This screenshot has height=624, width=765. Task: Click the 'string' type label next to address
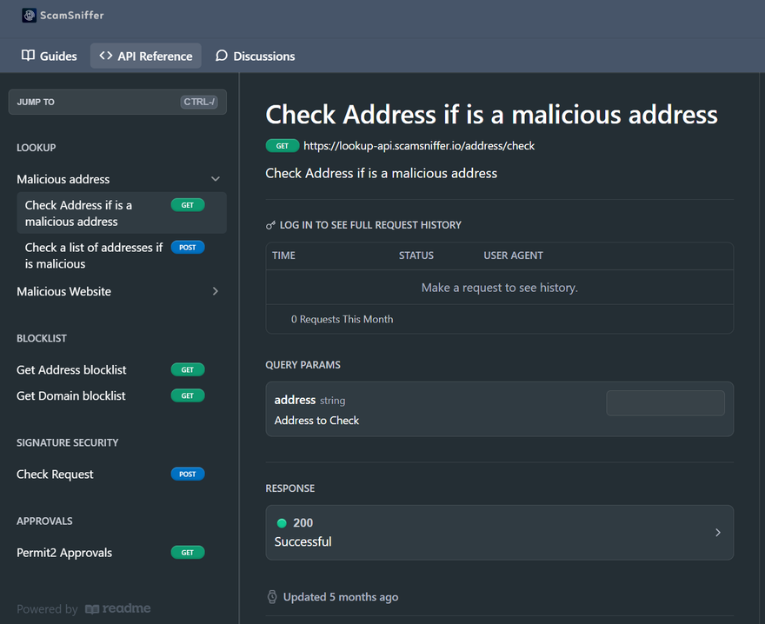tap(333, 401)
